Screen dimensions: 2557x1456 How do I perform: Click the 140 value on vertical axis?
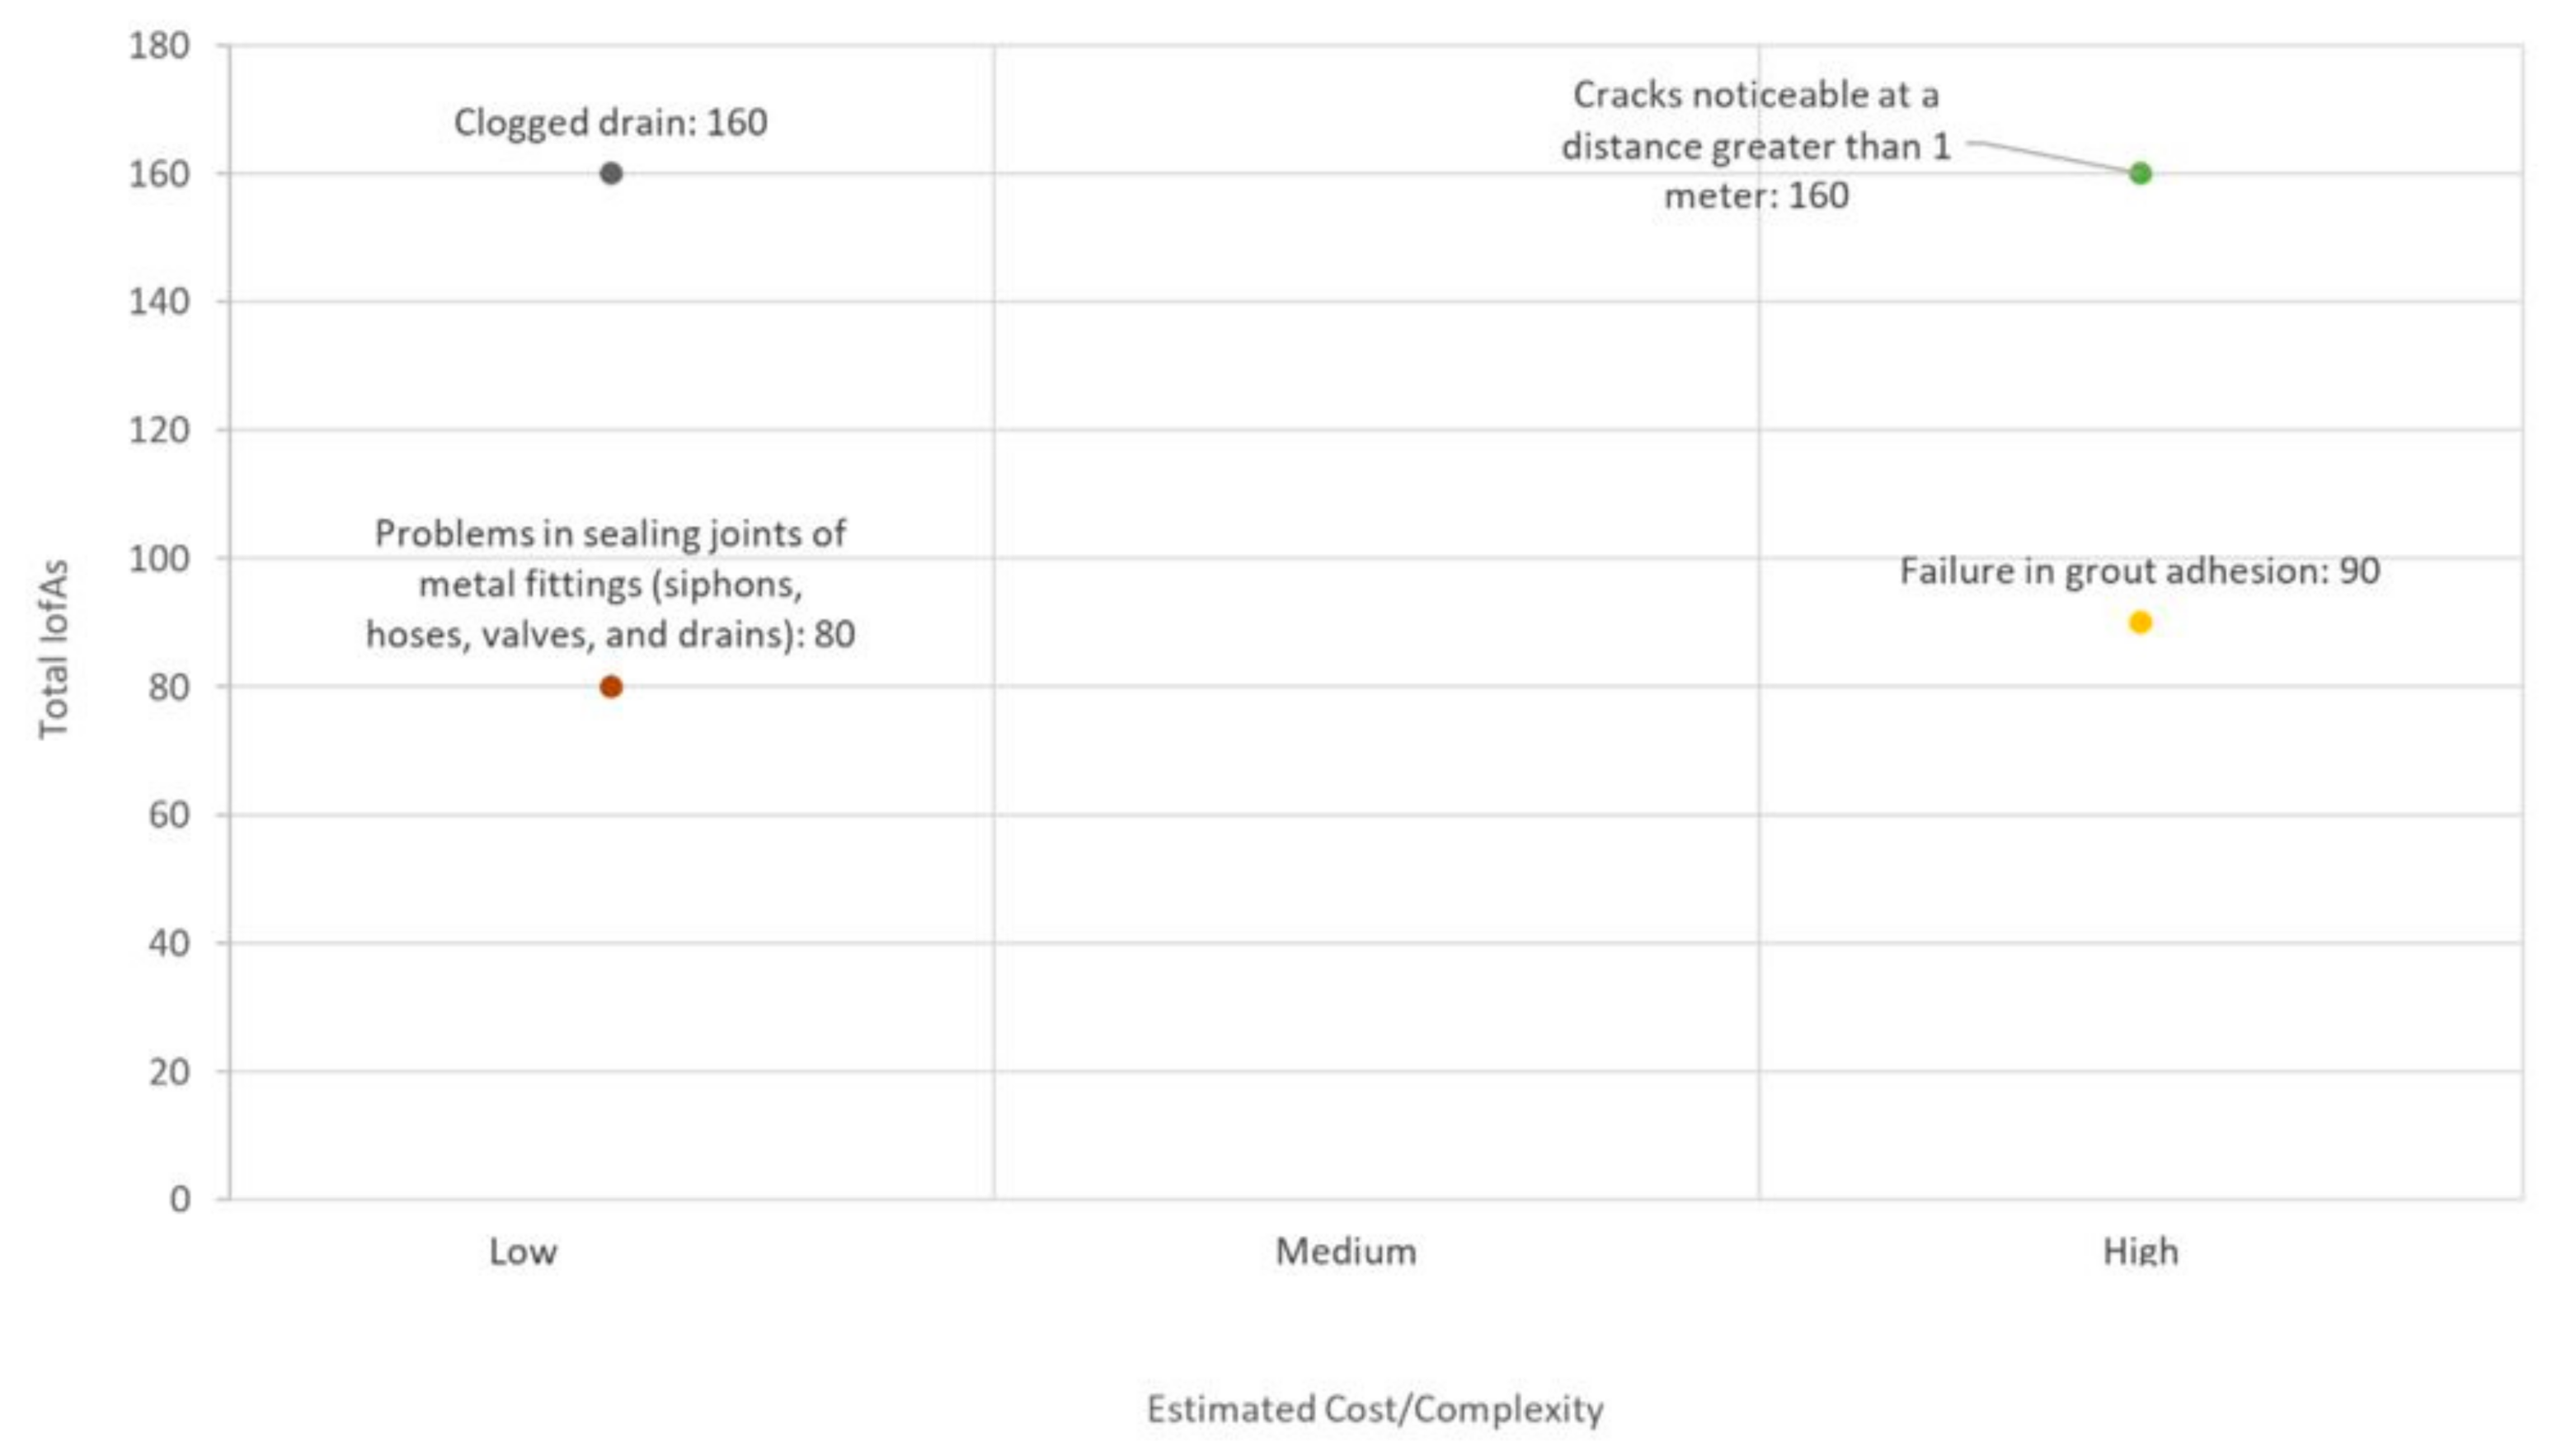[159, 301]
